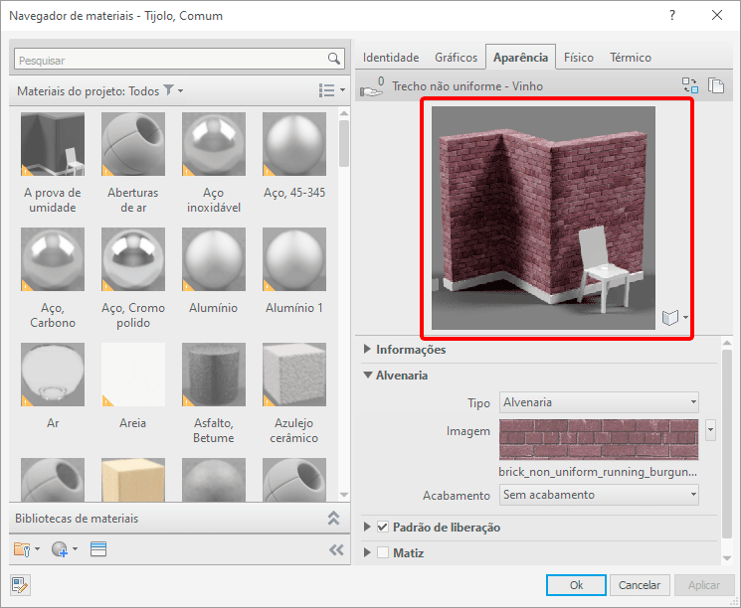741x608 pixels.
Task: Open the asset browser panel
Action: click(x=98, y=549)
